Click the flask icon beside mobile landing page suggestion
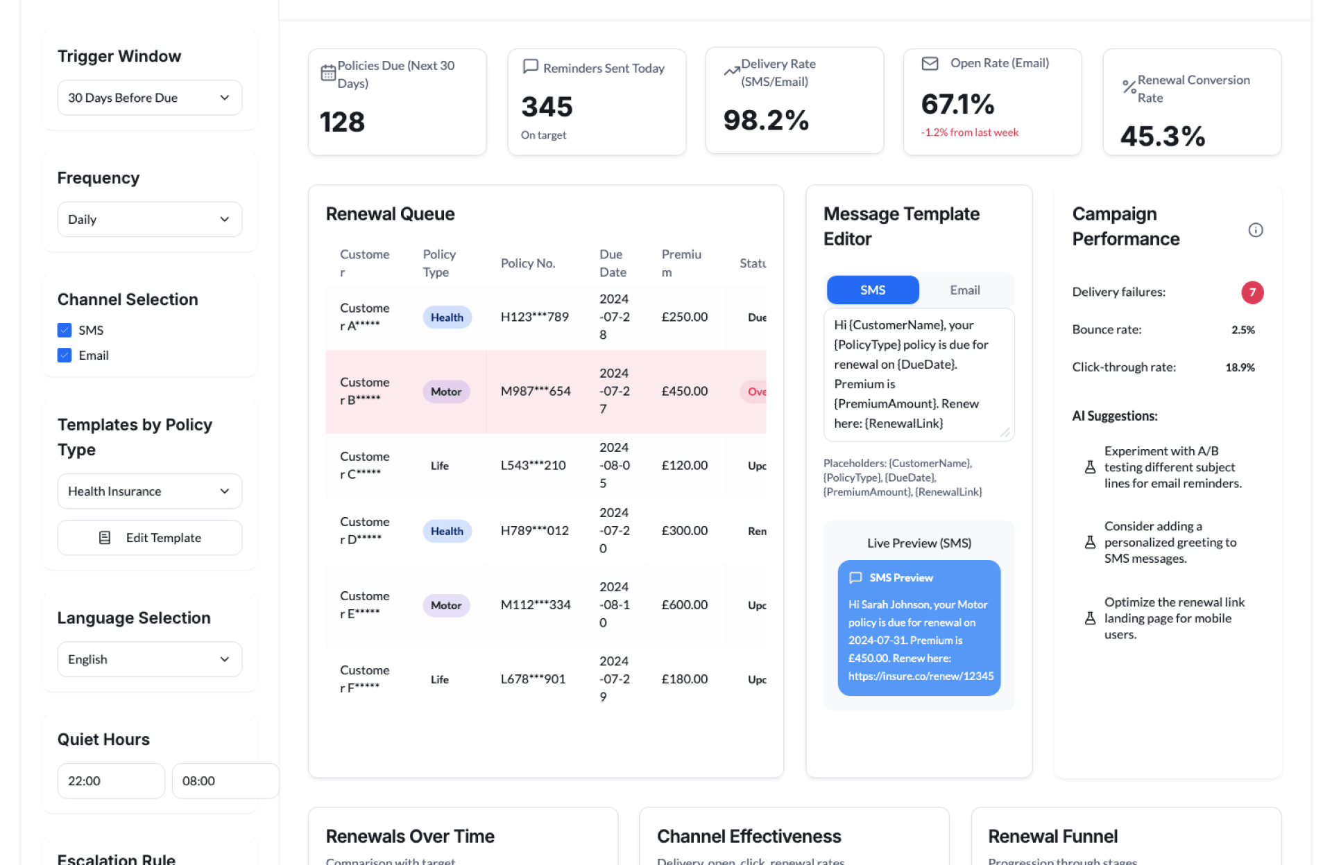The width and height of the screenshot is (1332, 865). (1090, 618)
